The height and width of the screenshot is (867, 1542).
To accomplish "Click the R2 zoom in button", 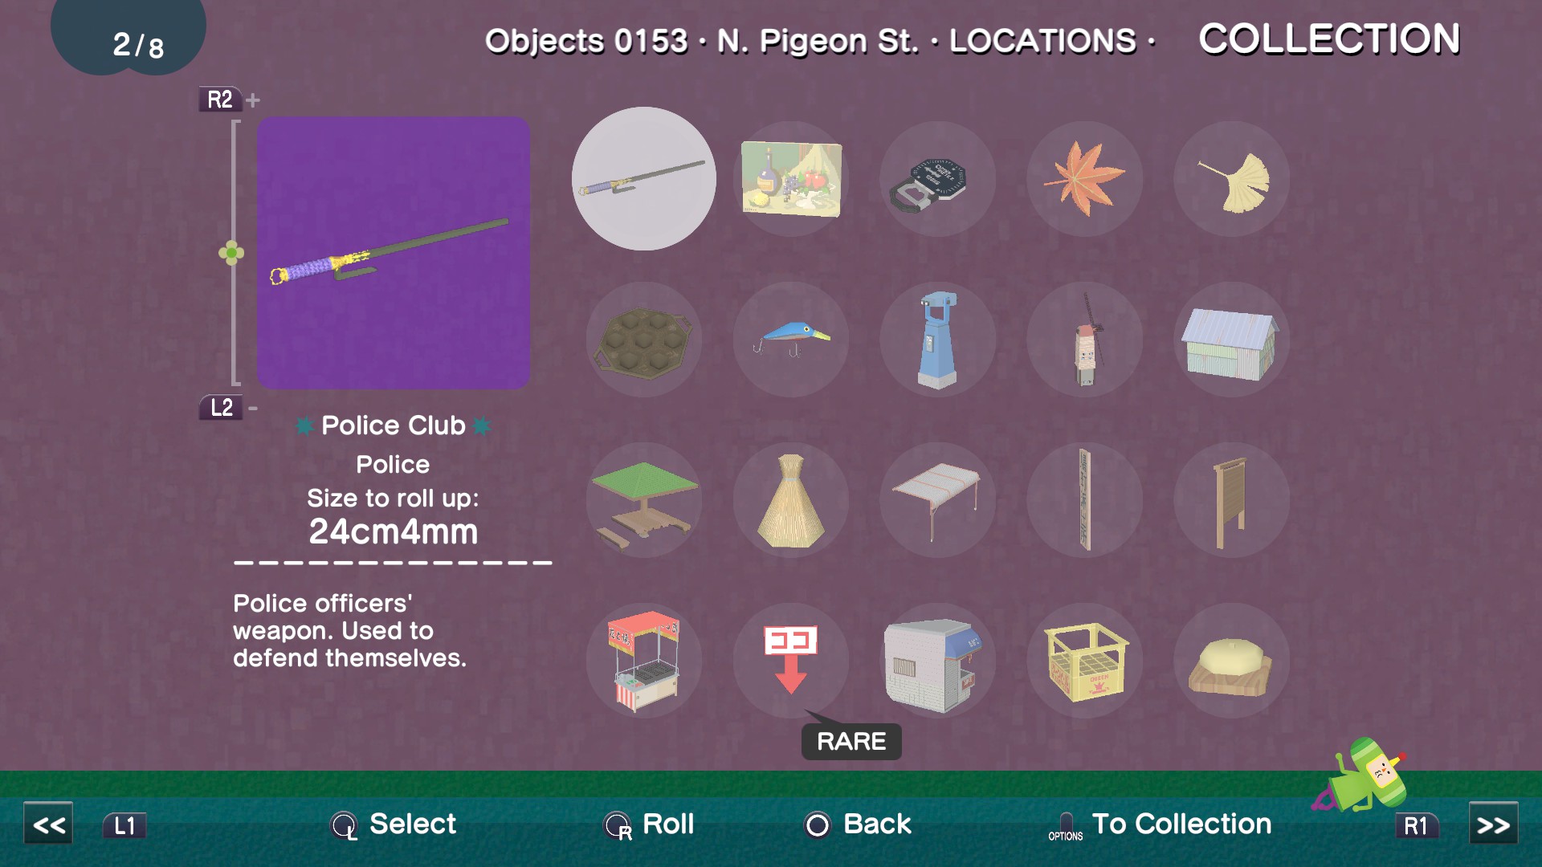I will (x=220, y=100).
